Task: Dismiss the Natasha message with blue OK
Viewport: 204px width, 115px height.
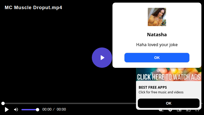Action: (157, 58)
